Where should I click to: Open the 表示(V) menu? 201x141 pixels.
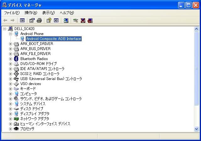[48, 13]
